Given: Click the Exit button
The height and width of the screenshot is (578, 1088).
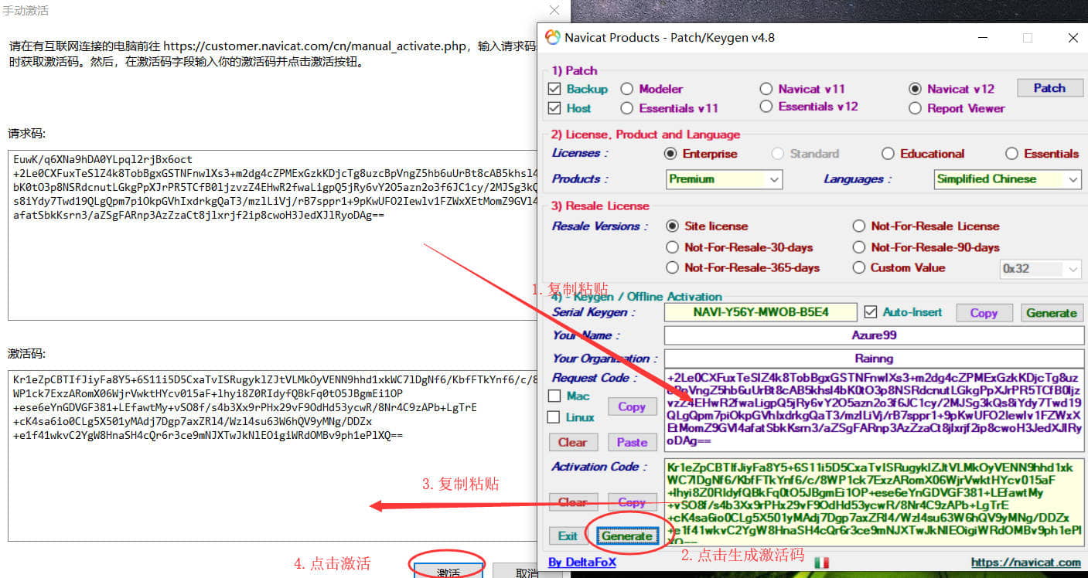Looking at the screenshot, I should click(568, 535).
